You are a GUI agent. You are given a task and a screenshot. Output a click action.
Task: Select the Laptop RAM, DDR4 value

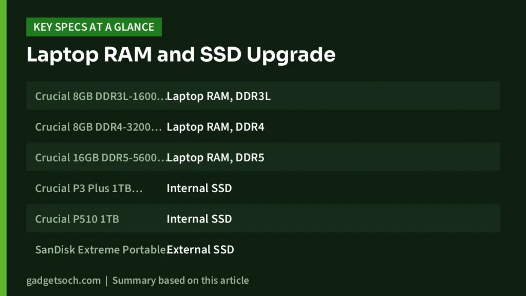point(215,127)
